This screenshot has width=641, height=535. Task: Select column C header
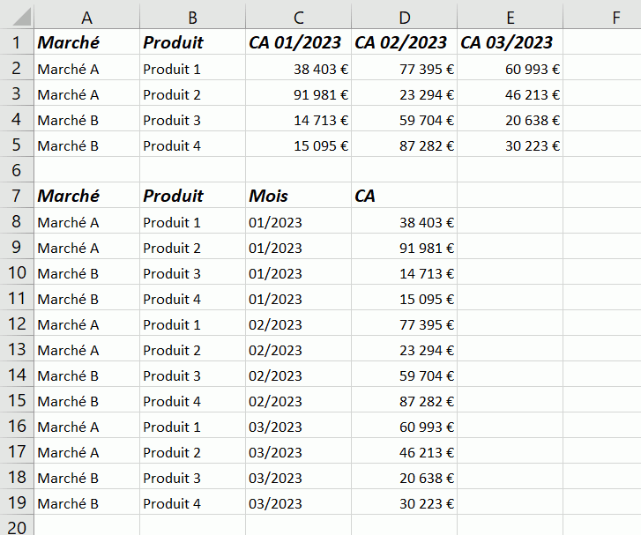298,17
